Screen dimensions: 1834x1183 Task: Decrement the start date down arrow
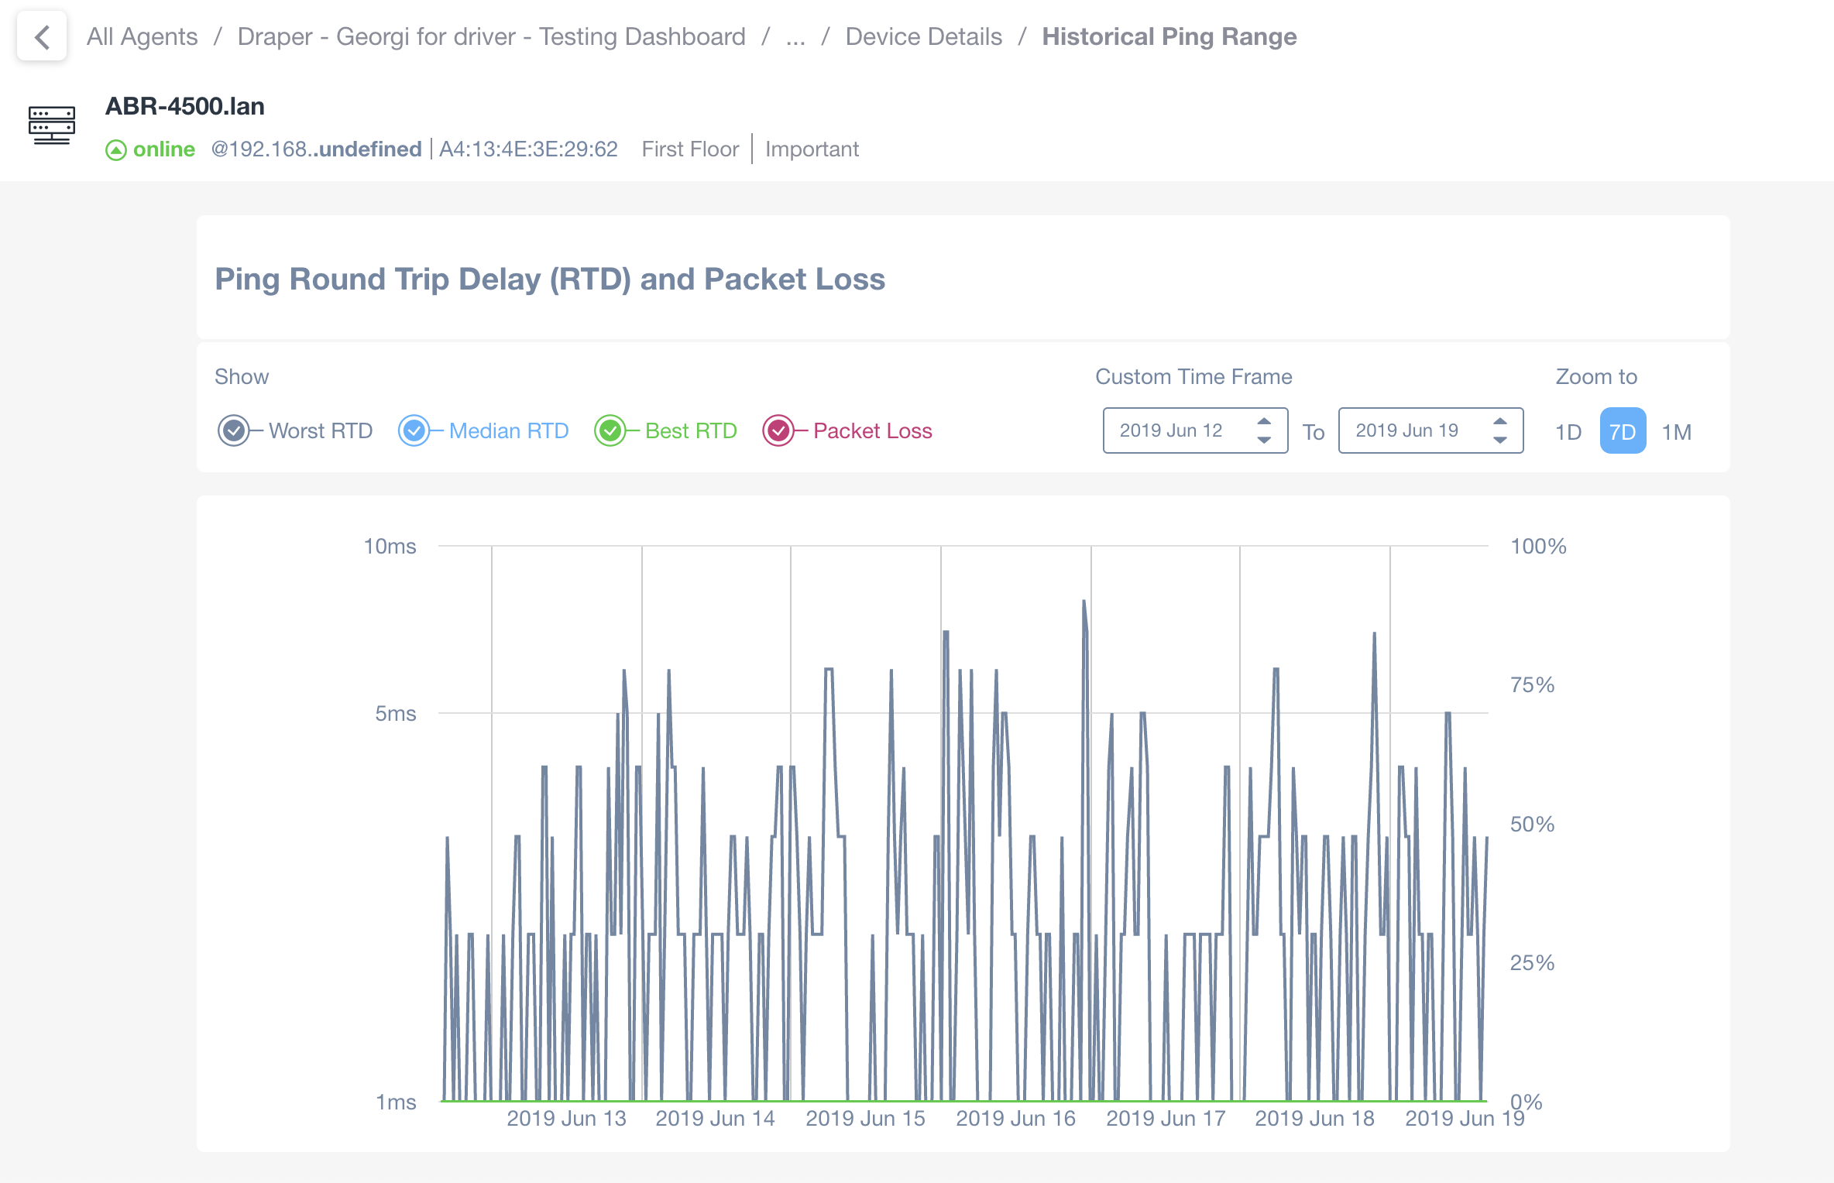[1264, 440]
